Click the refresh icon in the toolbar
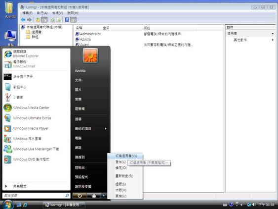 tap(52, 20)
